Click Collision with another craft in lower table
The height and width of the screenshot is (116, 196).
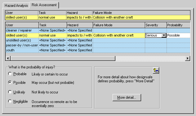119,35
